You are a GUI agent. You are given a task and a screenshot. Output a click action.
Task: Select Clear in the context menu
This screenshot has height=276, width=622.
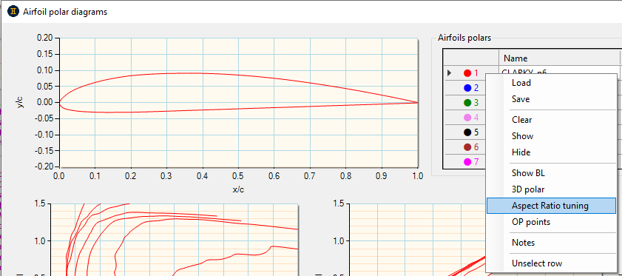click(x=552, y=120)
